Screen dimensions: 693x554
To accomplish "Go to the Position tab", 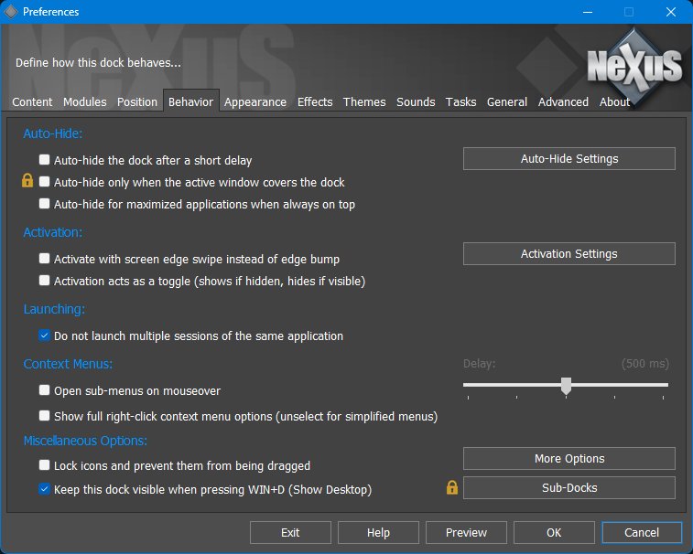I will [137, 102].
